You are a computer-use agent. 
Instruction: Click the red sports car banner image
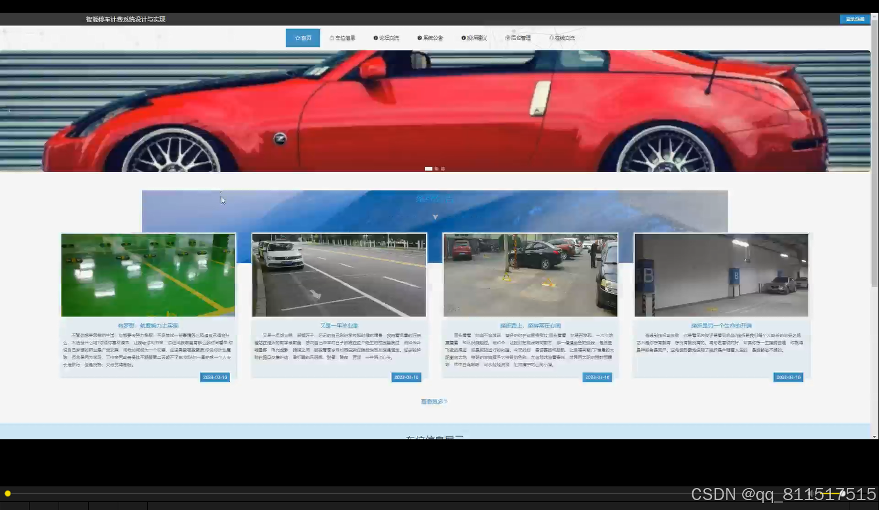pyautogui.click(x=435, y=111)
